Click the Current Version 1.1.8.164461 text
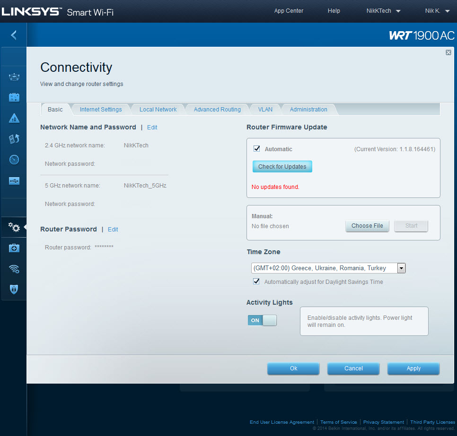 (x=395, y=149)
